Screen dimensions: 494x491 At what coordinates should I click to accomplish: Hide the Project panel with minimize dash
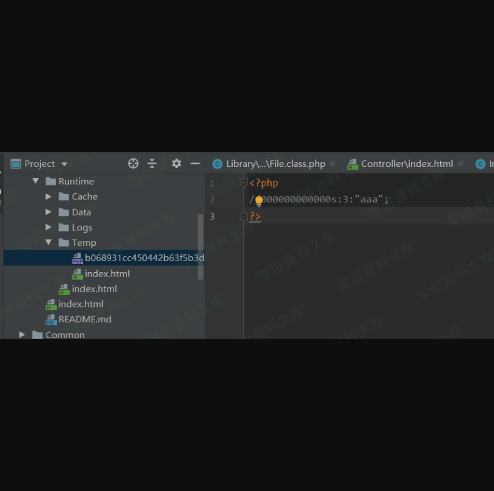pyautogui.click(x=195, y=163)
